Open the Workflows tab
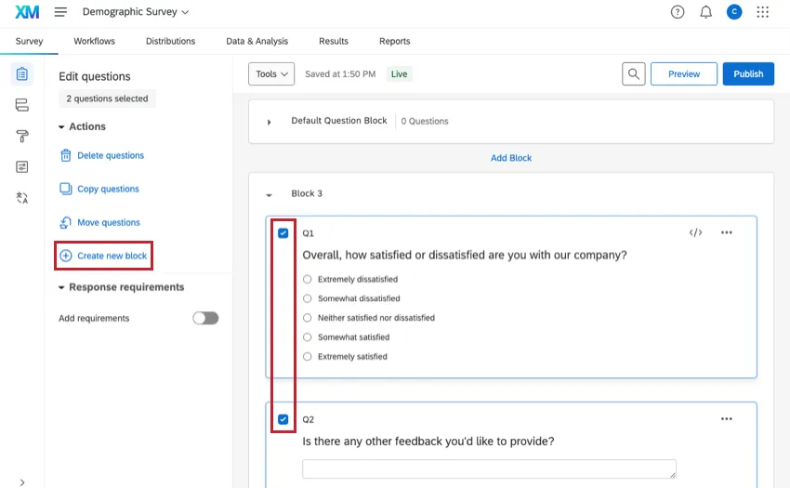This screenshot has width=790, height=488. pyautogui.click(x=94, y=41)
